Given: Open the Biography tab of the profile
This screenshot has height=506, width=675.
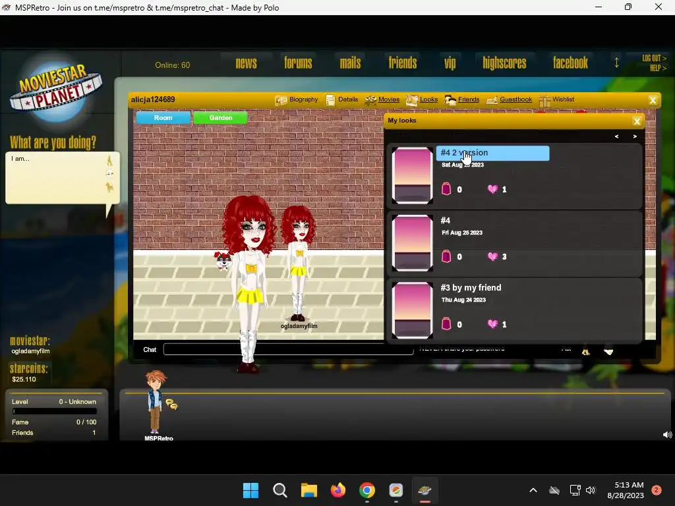Looking at the screenshot, I should pyautogui.click(x=303, y=99).
